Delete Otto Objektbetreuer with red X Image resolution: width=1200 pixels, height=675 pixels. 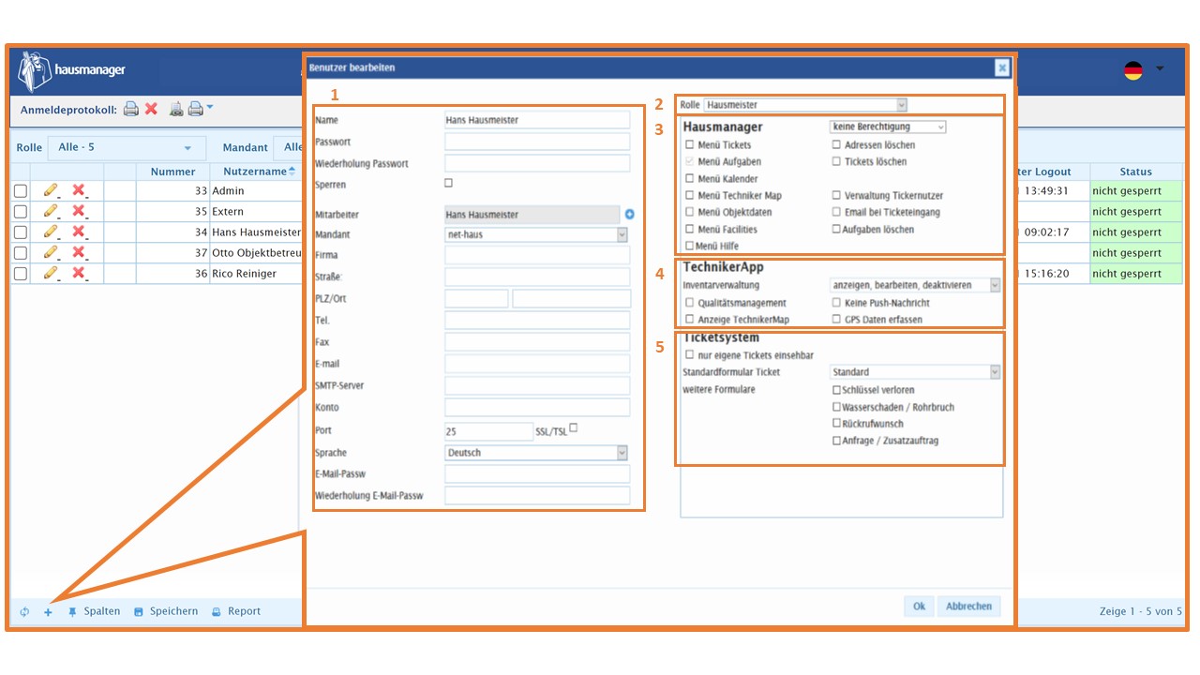pos(79,252)
